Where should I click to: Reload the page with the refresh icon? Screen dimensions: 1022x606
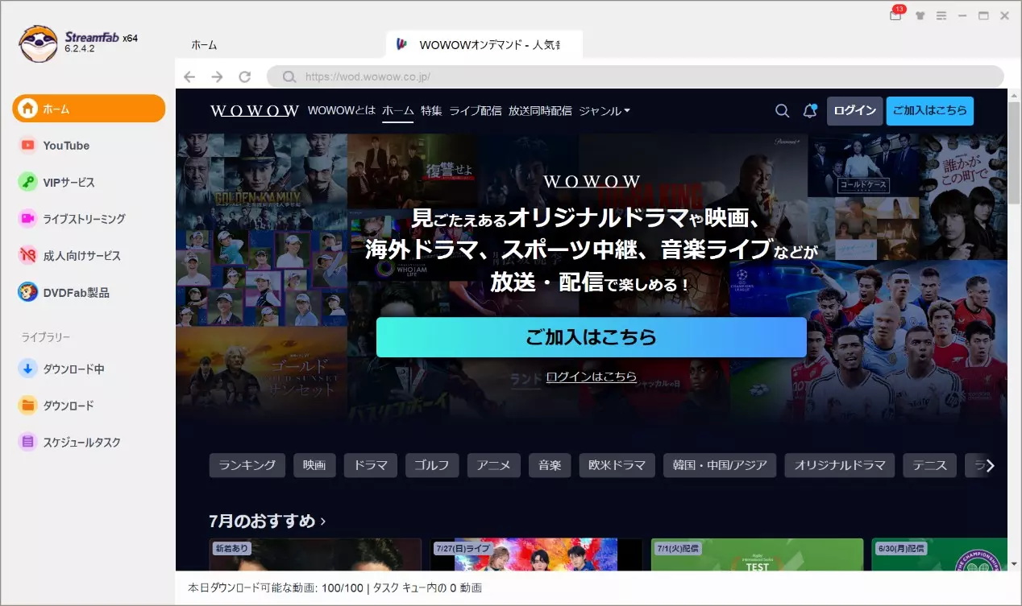pyautogui.click(x=245, y=76)
